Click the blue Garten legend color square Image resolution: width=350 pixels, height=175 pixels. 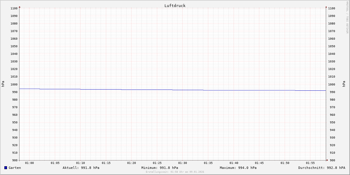[6, 168]
